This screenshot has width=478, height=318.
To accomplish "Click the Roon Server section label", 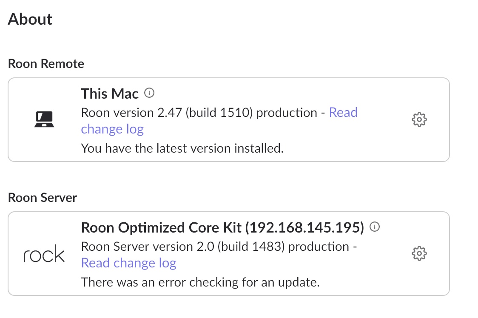I will tap(43, 198).
